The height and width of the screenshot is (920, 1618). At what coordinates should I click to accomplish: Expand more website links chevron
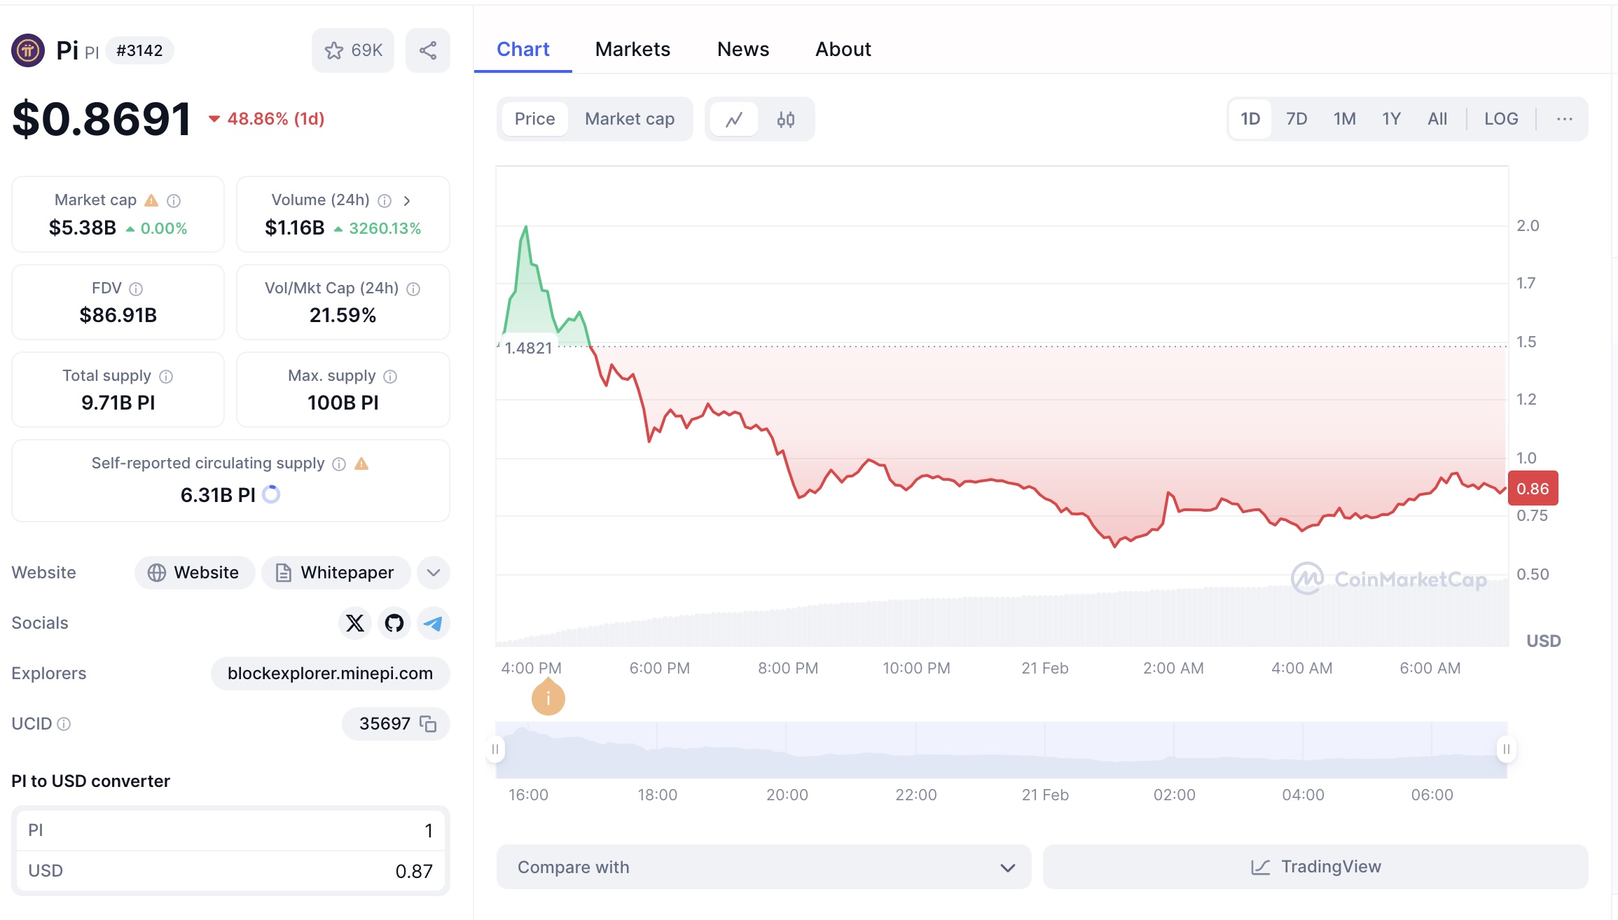coord(434,573)
